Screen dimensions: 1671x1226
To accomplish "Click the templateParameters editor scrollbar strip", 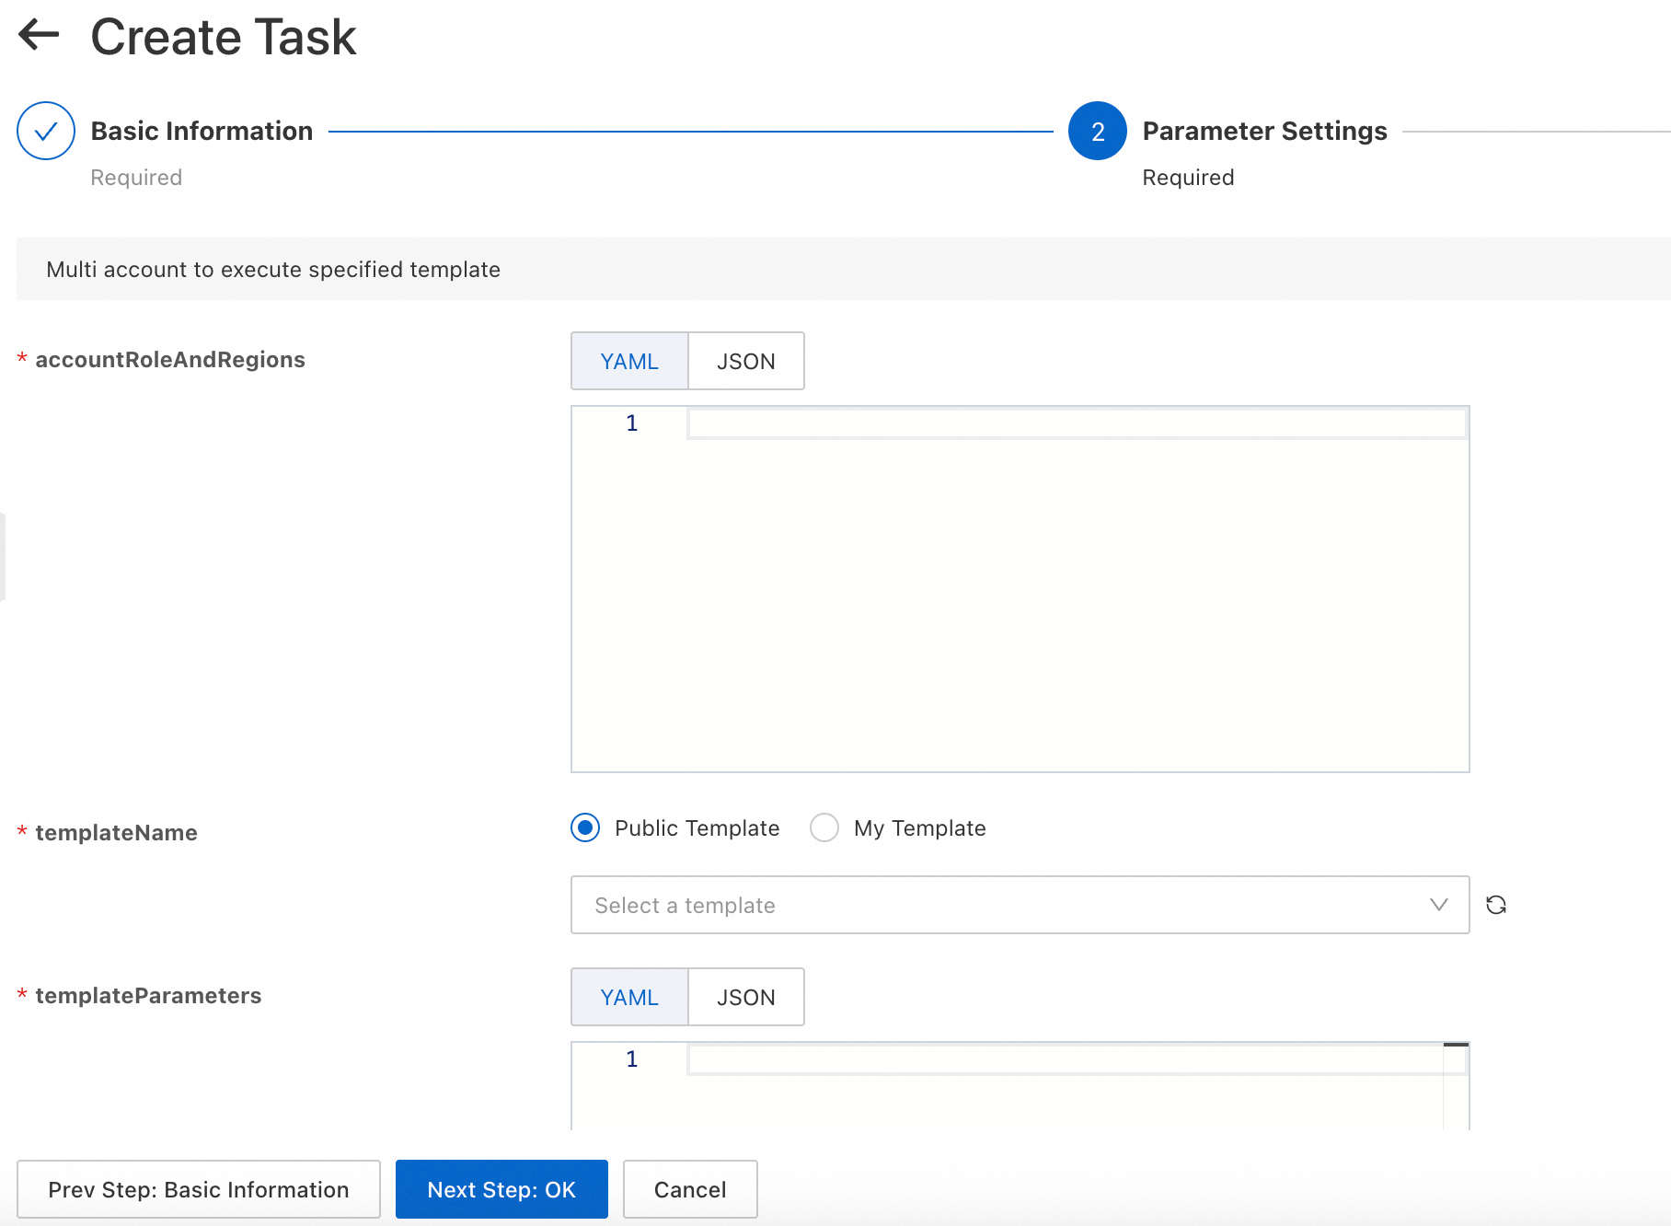I will pyautogui.click(x=1455, y=1086).
